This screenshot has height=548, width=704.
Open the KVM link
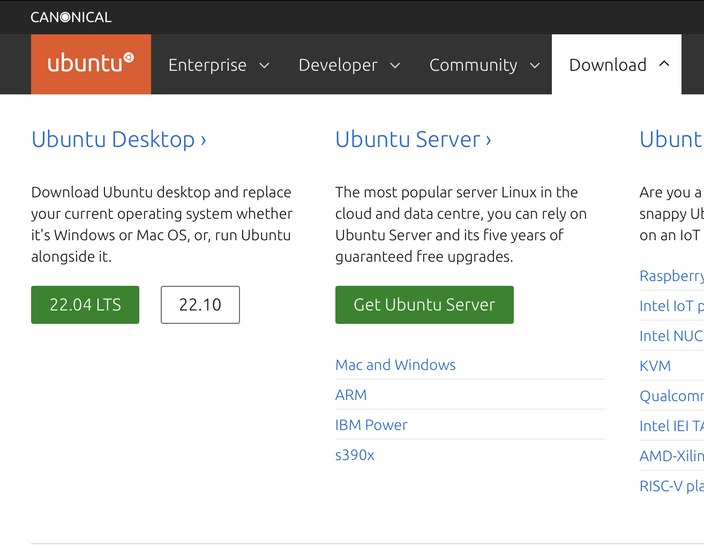click(655, 366)
